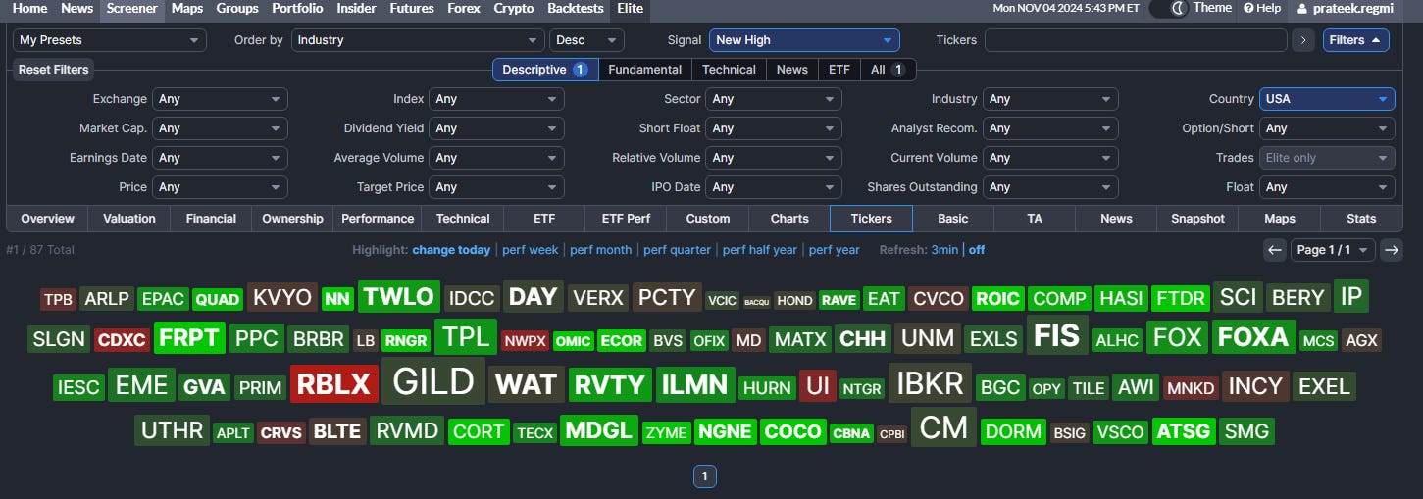Highlight by perf year
This screenshot has height=499, width=1423.
pyautogui.click(x=834, y=250)
